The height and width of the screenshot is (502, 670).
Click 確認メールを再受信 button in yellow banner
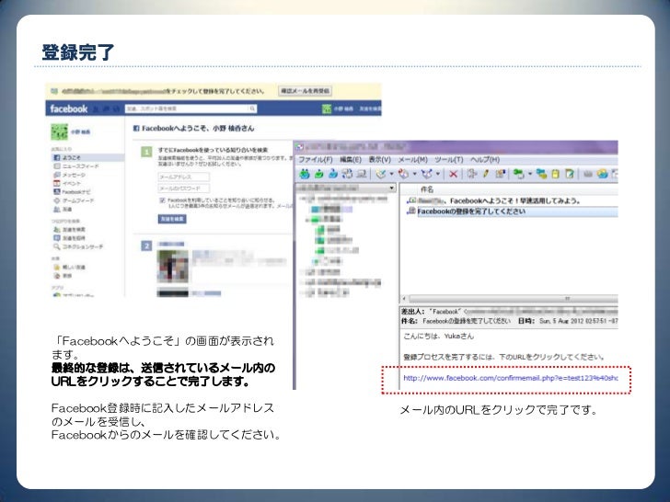pos(305,91)
